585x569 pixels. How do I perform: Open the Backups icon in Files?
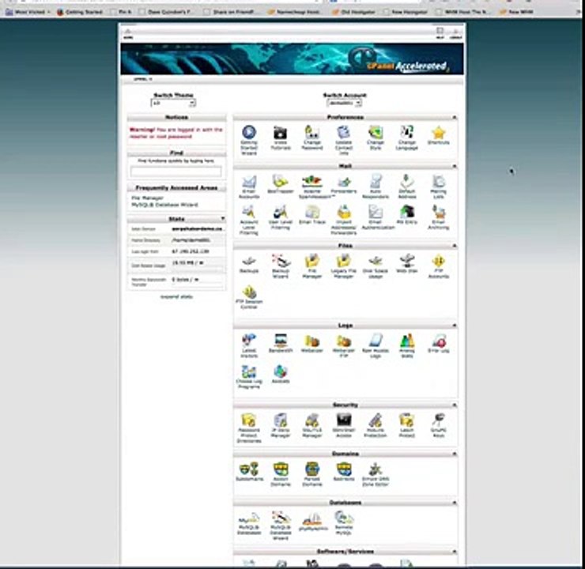tap(249, 261)
